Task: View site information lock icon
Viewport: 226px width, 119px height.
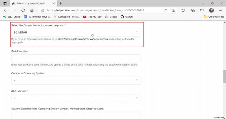Action: pyautogui.click(x=43, y=10)
